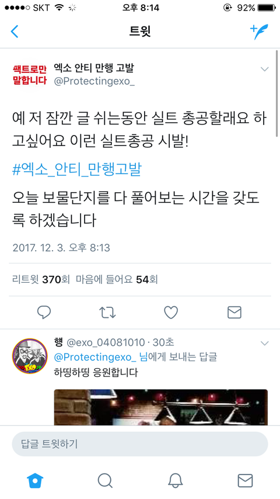Open Messages envelope tab at bottom
This screenshot has width=280, height=499.
tap(246, 480)
